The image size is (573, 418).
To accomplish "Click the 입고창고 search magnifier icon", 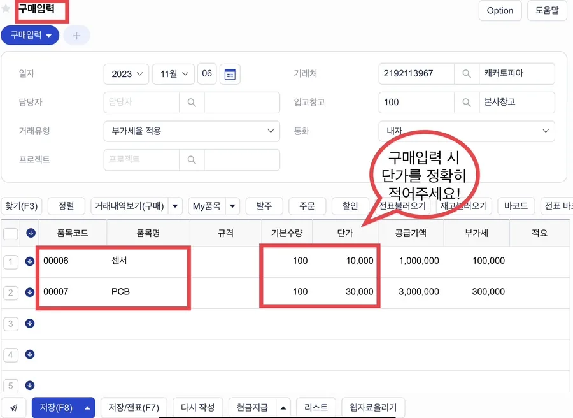I will coord(466,103).
